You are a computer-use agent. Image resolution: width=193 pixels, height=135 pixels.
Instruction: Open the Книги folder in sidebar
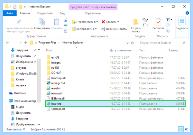click(x=17, y=80)
